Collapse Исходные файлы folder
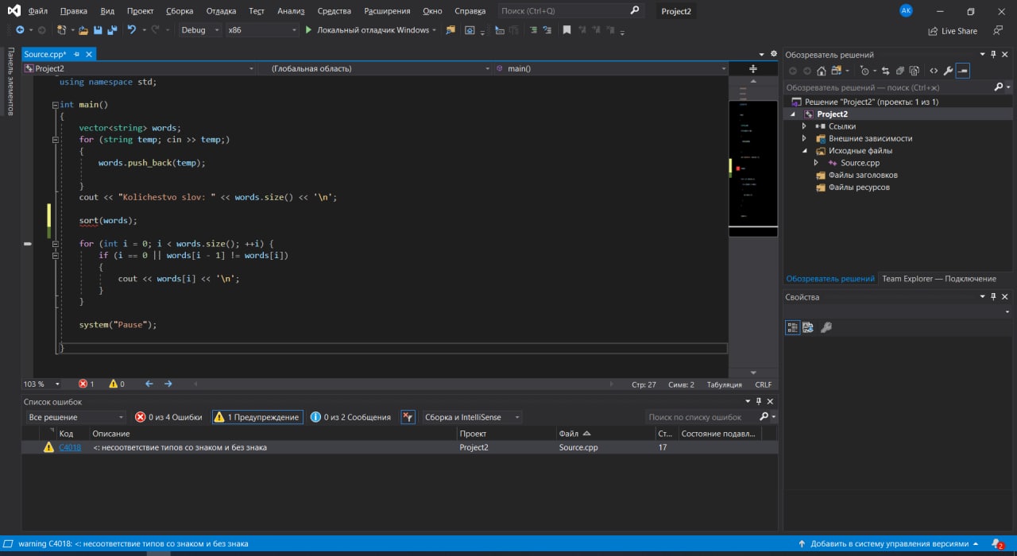 tap(804, 151)
